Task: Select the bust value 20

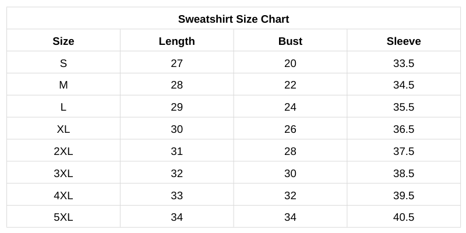Action: coord(290,63)
